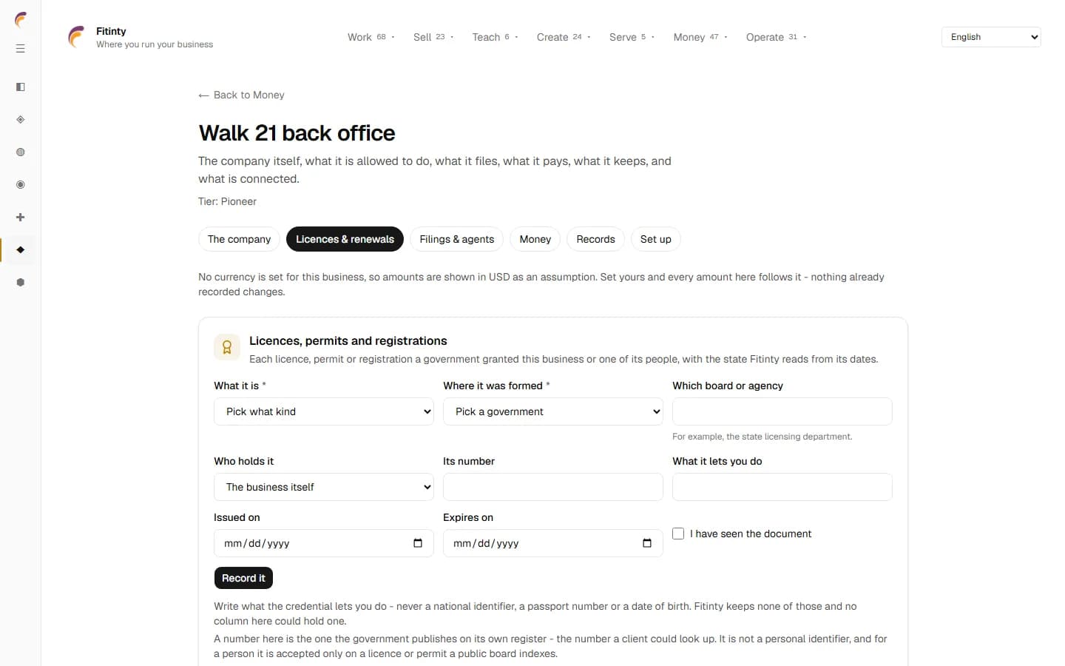Click the plus icon in the sidebar

tap(21, 218)
